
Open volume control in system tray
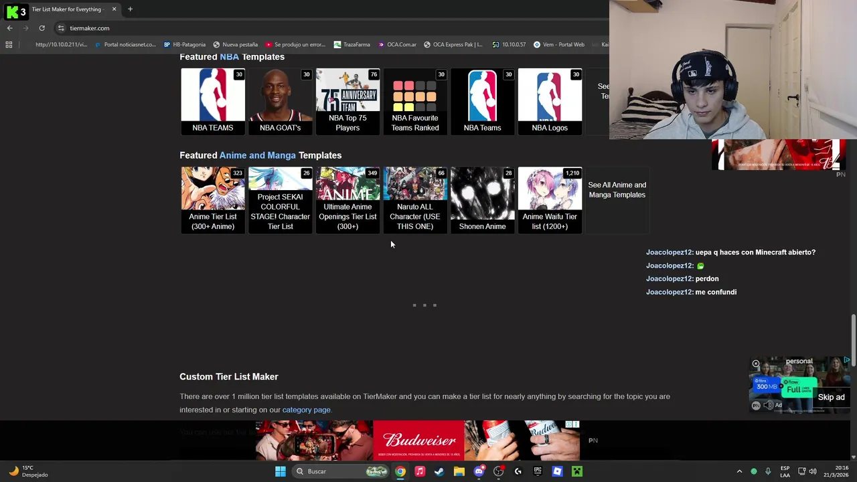(813, 471)
